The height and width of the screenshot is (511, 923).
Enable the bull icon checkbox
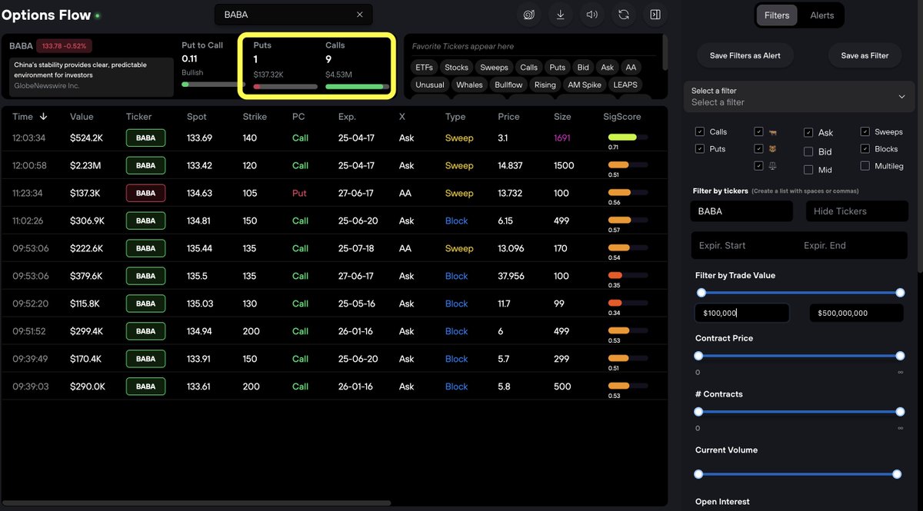coord(759,132)
